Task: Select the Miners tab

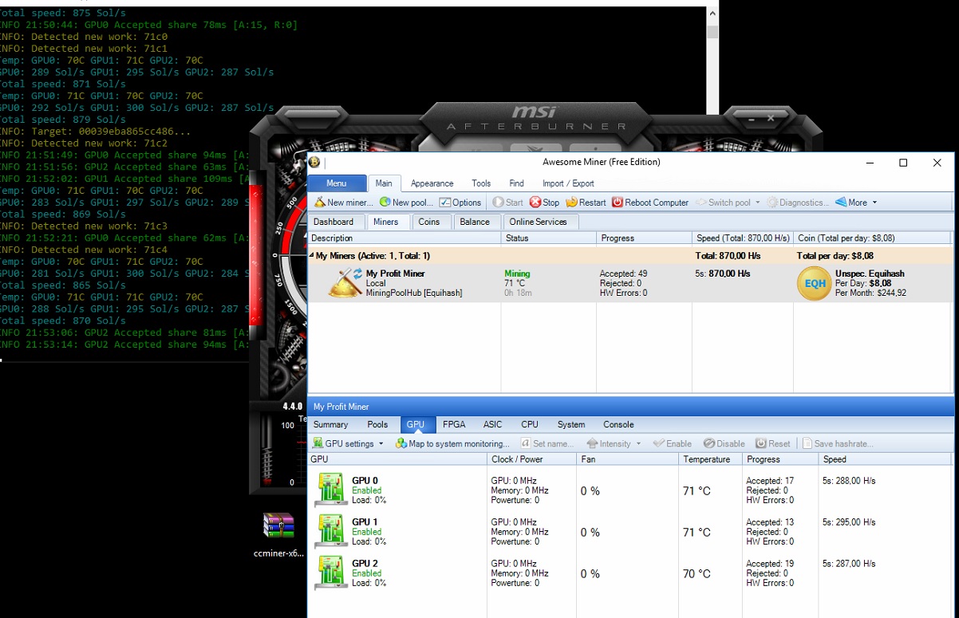Action: click(x=385, y=222)
